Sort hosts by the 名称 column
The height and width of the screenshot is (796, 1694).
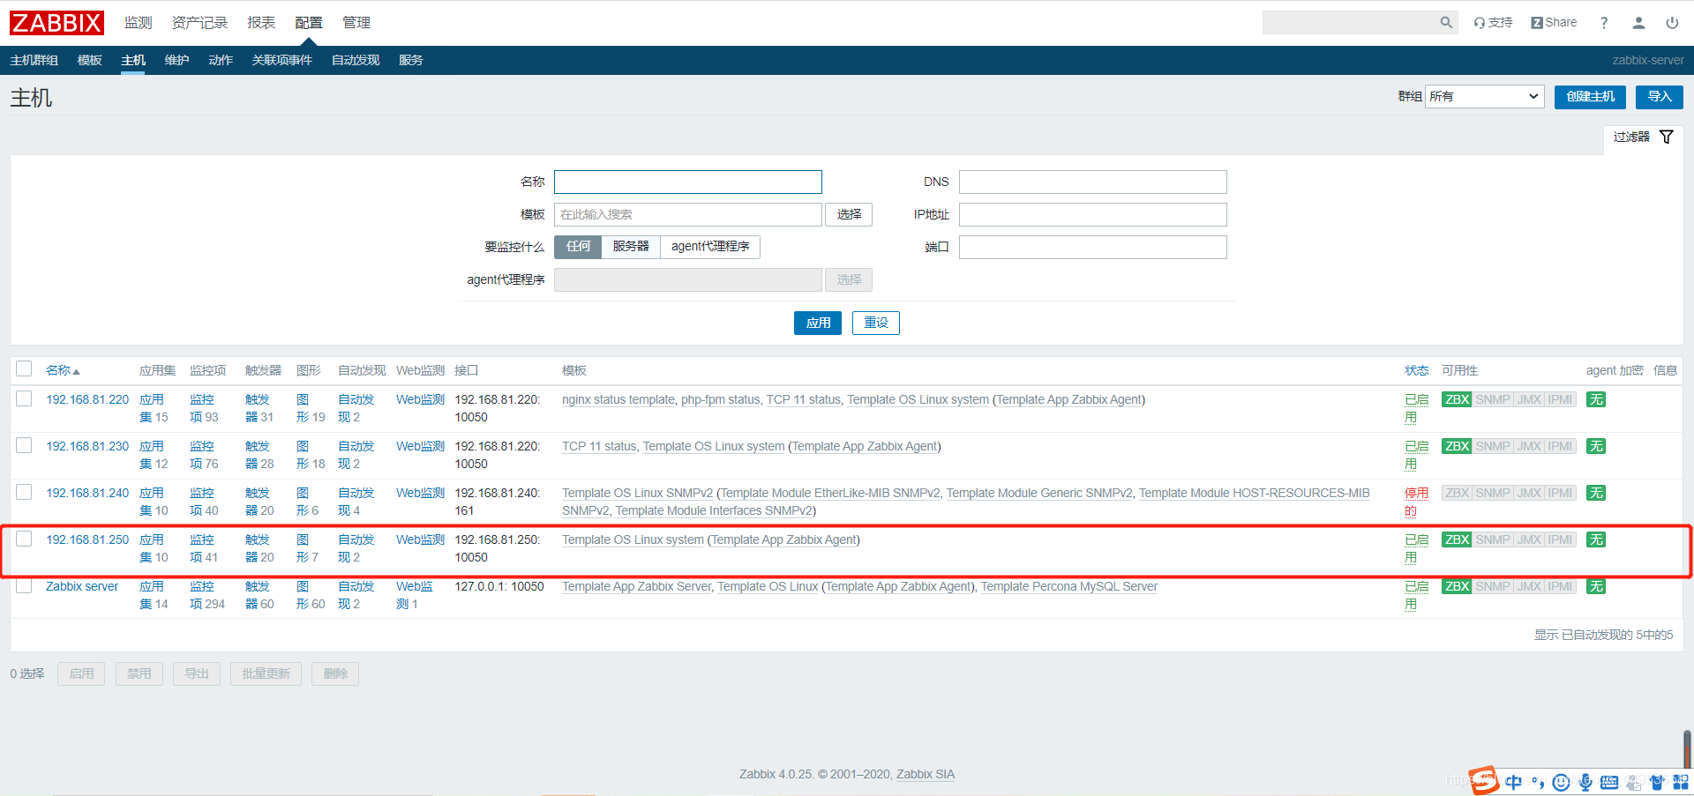[63, 370]
